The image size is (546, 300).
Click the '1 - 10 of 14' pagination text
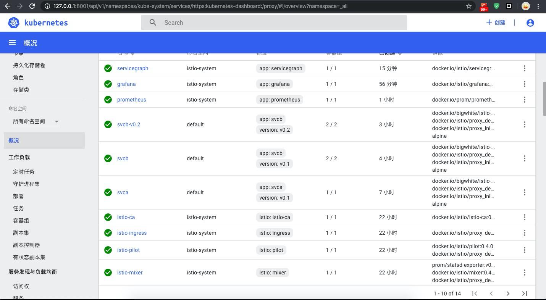click(447, 294)
